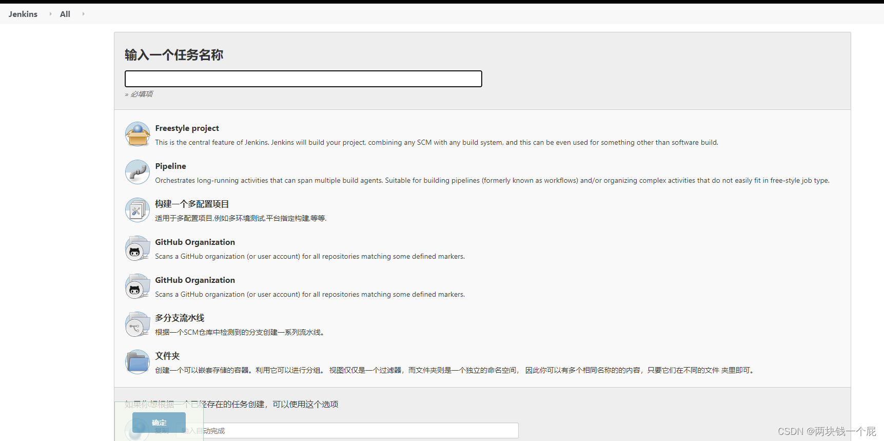Open the All breadcrumb link

coord(65,14)
